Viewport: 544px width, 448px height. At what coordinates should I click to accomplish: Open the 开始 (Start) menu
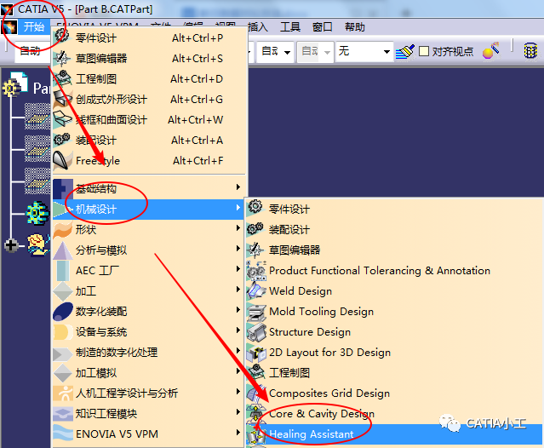[x=34, y=26]
